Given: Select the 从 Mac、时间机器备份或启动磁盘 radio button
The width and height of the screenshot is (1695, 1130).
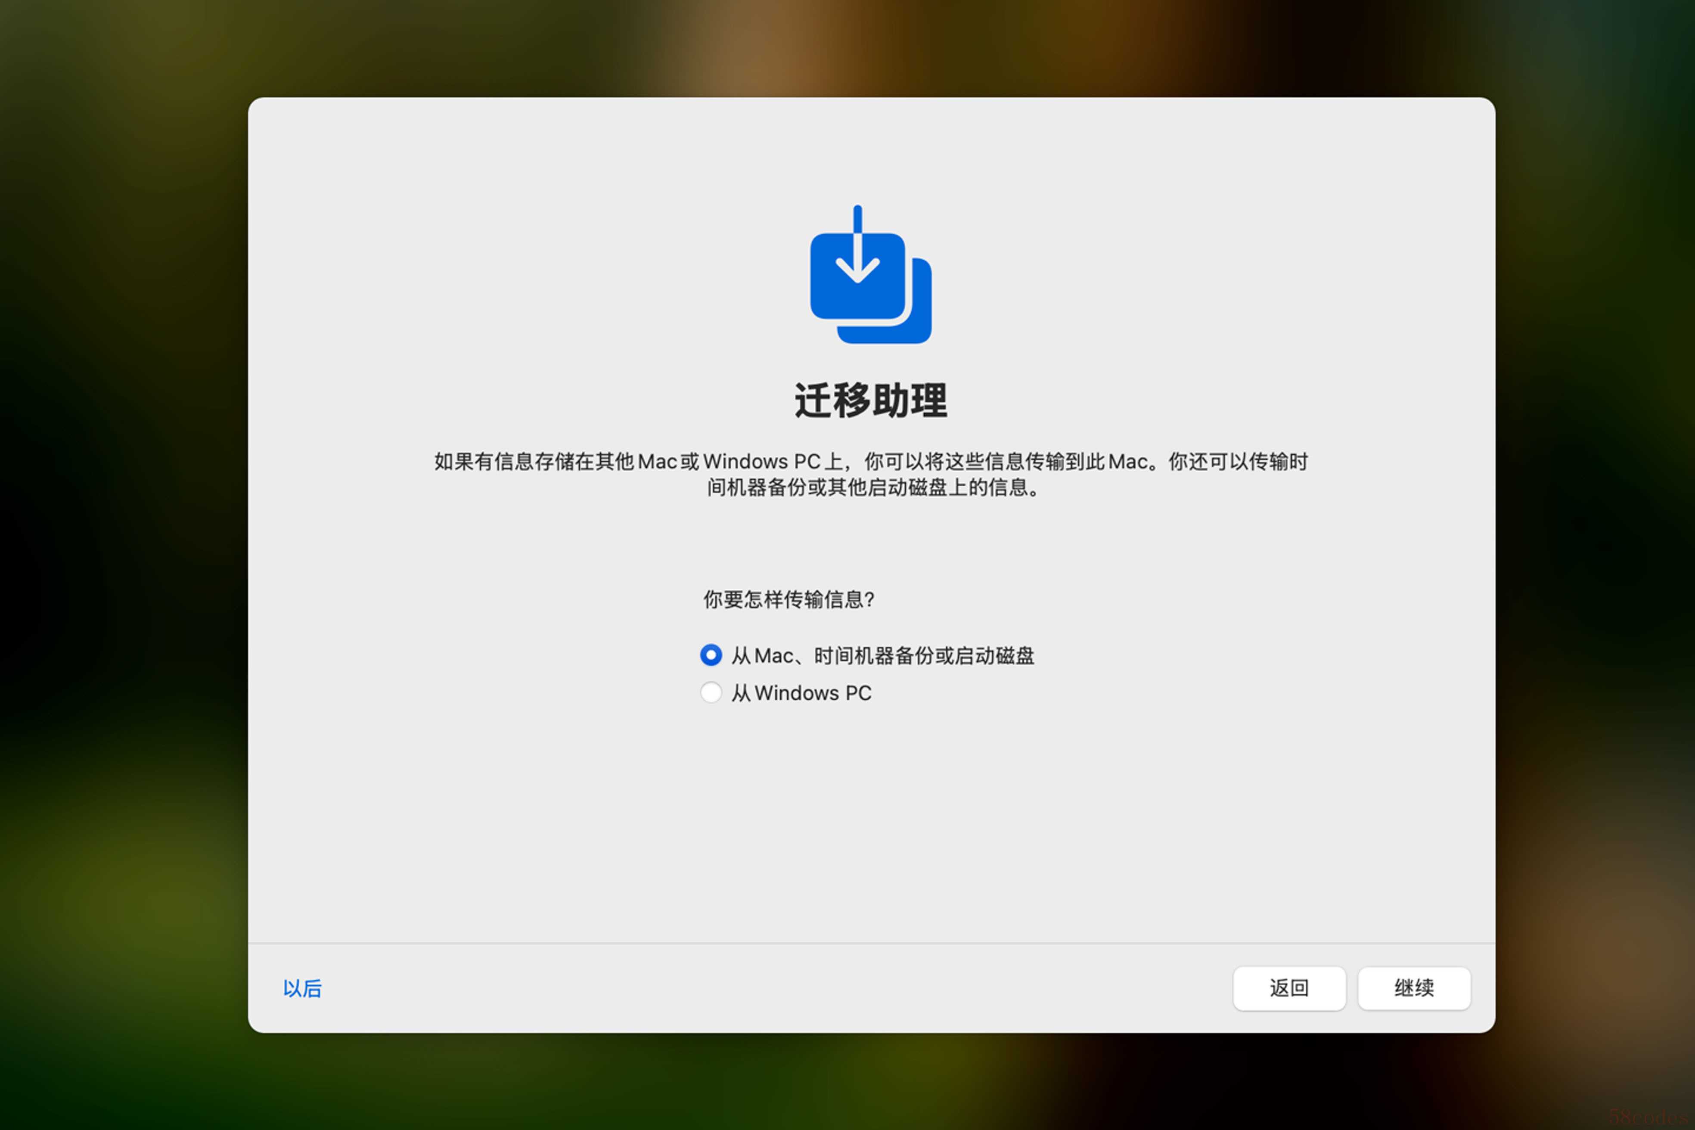Looking at the screenshot, I should pyautogui.click(x=711, y=655).
